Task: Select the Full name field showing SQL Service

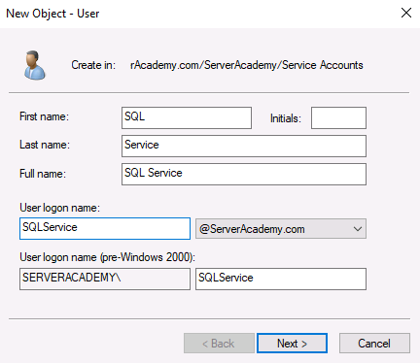Action: tap(244, 174)
